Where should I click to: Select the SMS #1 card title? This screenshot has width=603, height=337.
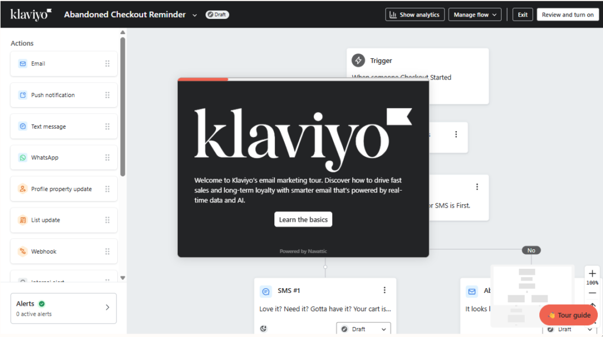[x=289, y=291]
